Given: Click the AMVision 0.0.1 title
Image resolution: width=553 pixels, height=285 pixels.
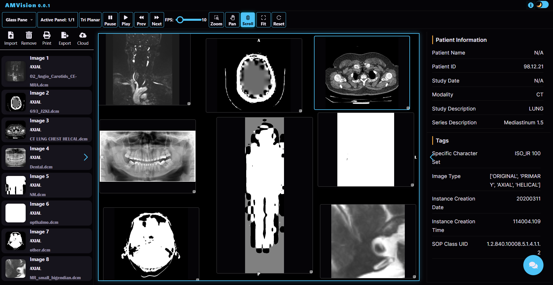Looking at the screenshot, I should pyautogui.click(x=28, y=5).
